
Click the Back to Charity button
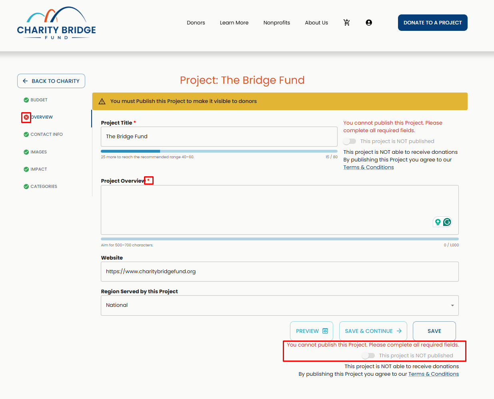[x=51, y=81]
